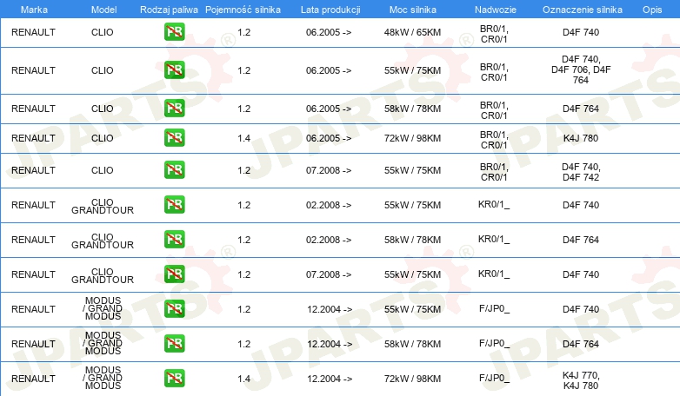Click the Oznaczenie silnika column header
The width and height of the screenshot is (680, 396).
[x=583, y=10]
